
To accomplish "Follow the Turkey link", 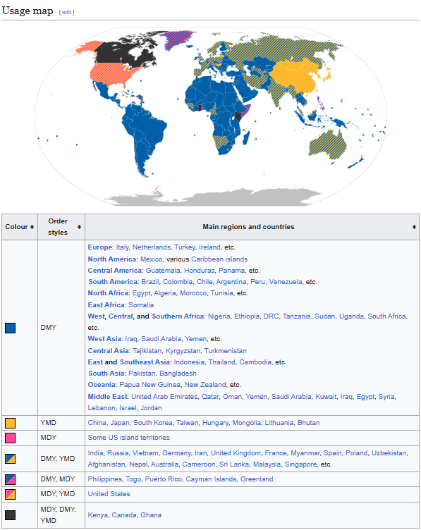I will [185, 247].
